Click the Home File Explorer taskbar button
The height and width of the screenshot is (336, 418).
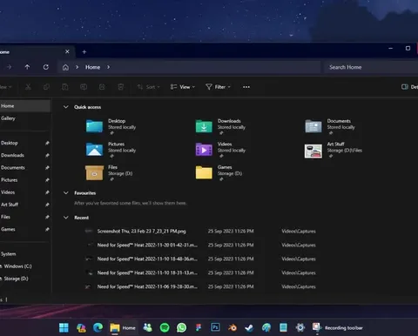click(x=123, y=328)
